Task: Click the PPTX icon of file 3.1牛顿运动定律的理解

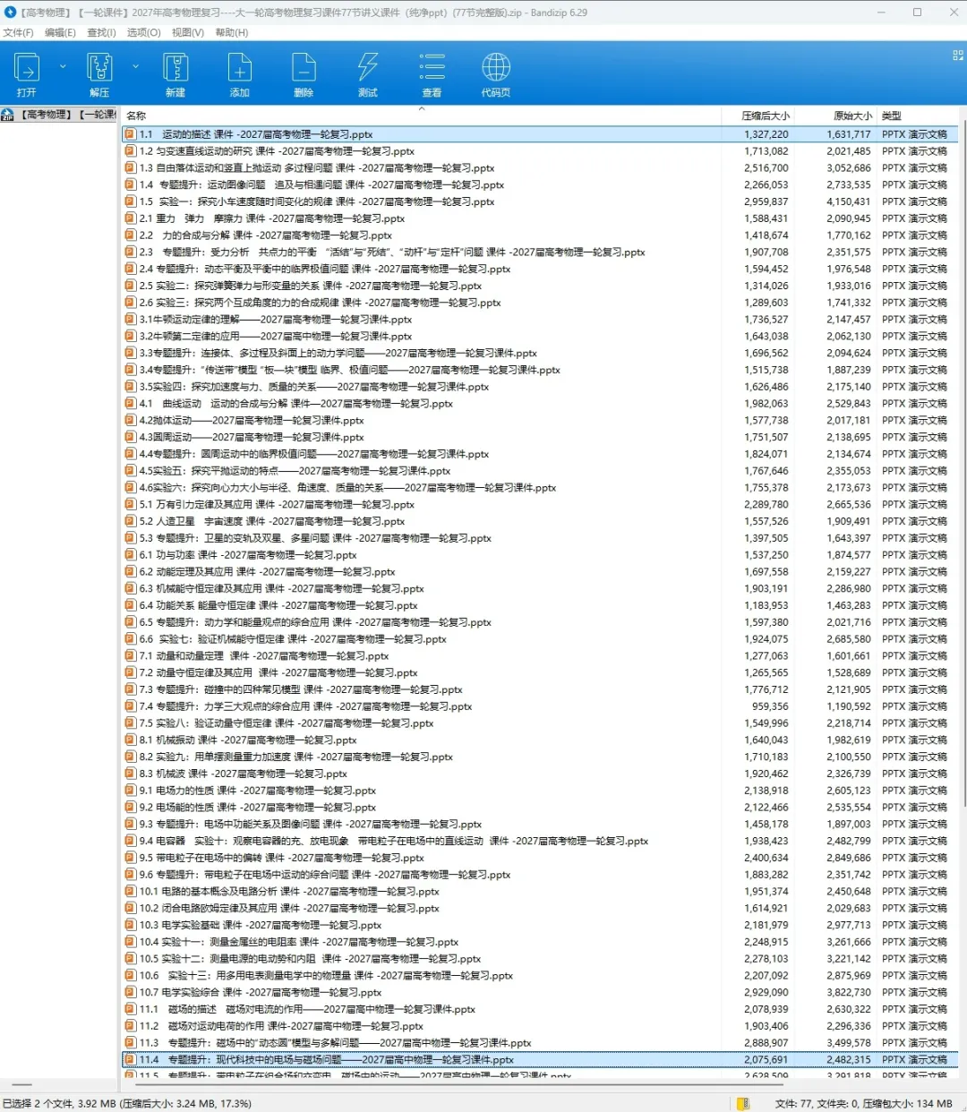Action: [131, 320]
